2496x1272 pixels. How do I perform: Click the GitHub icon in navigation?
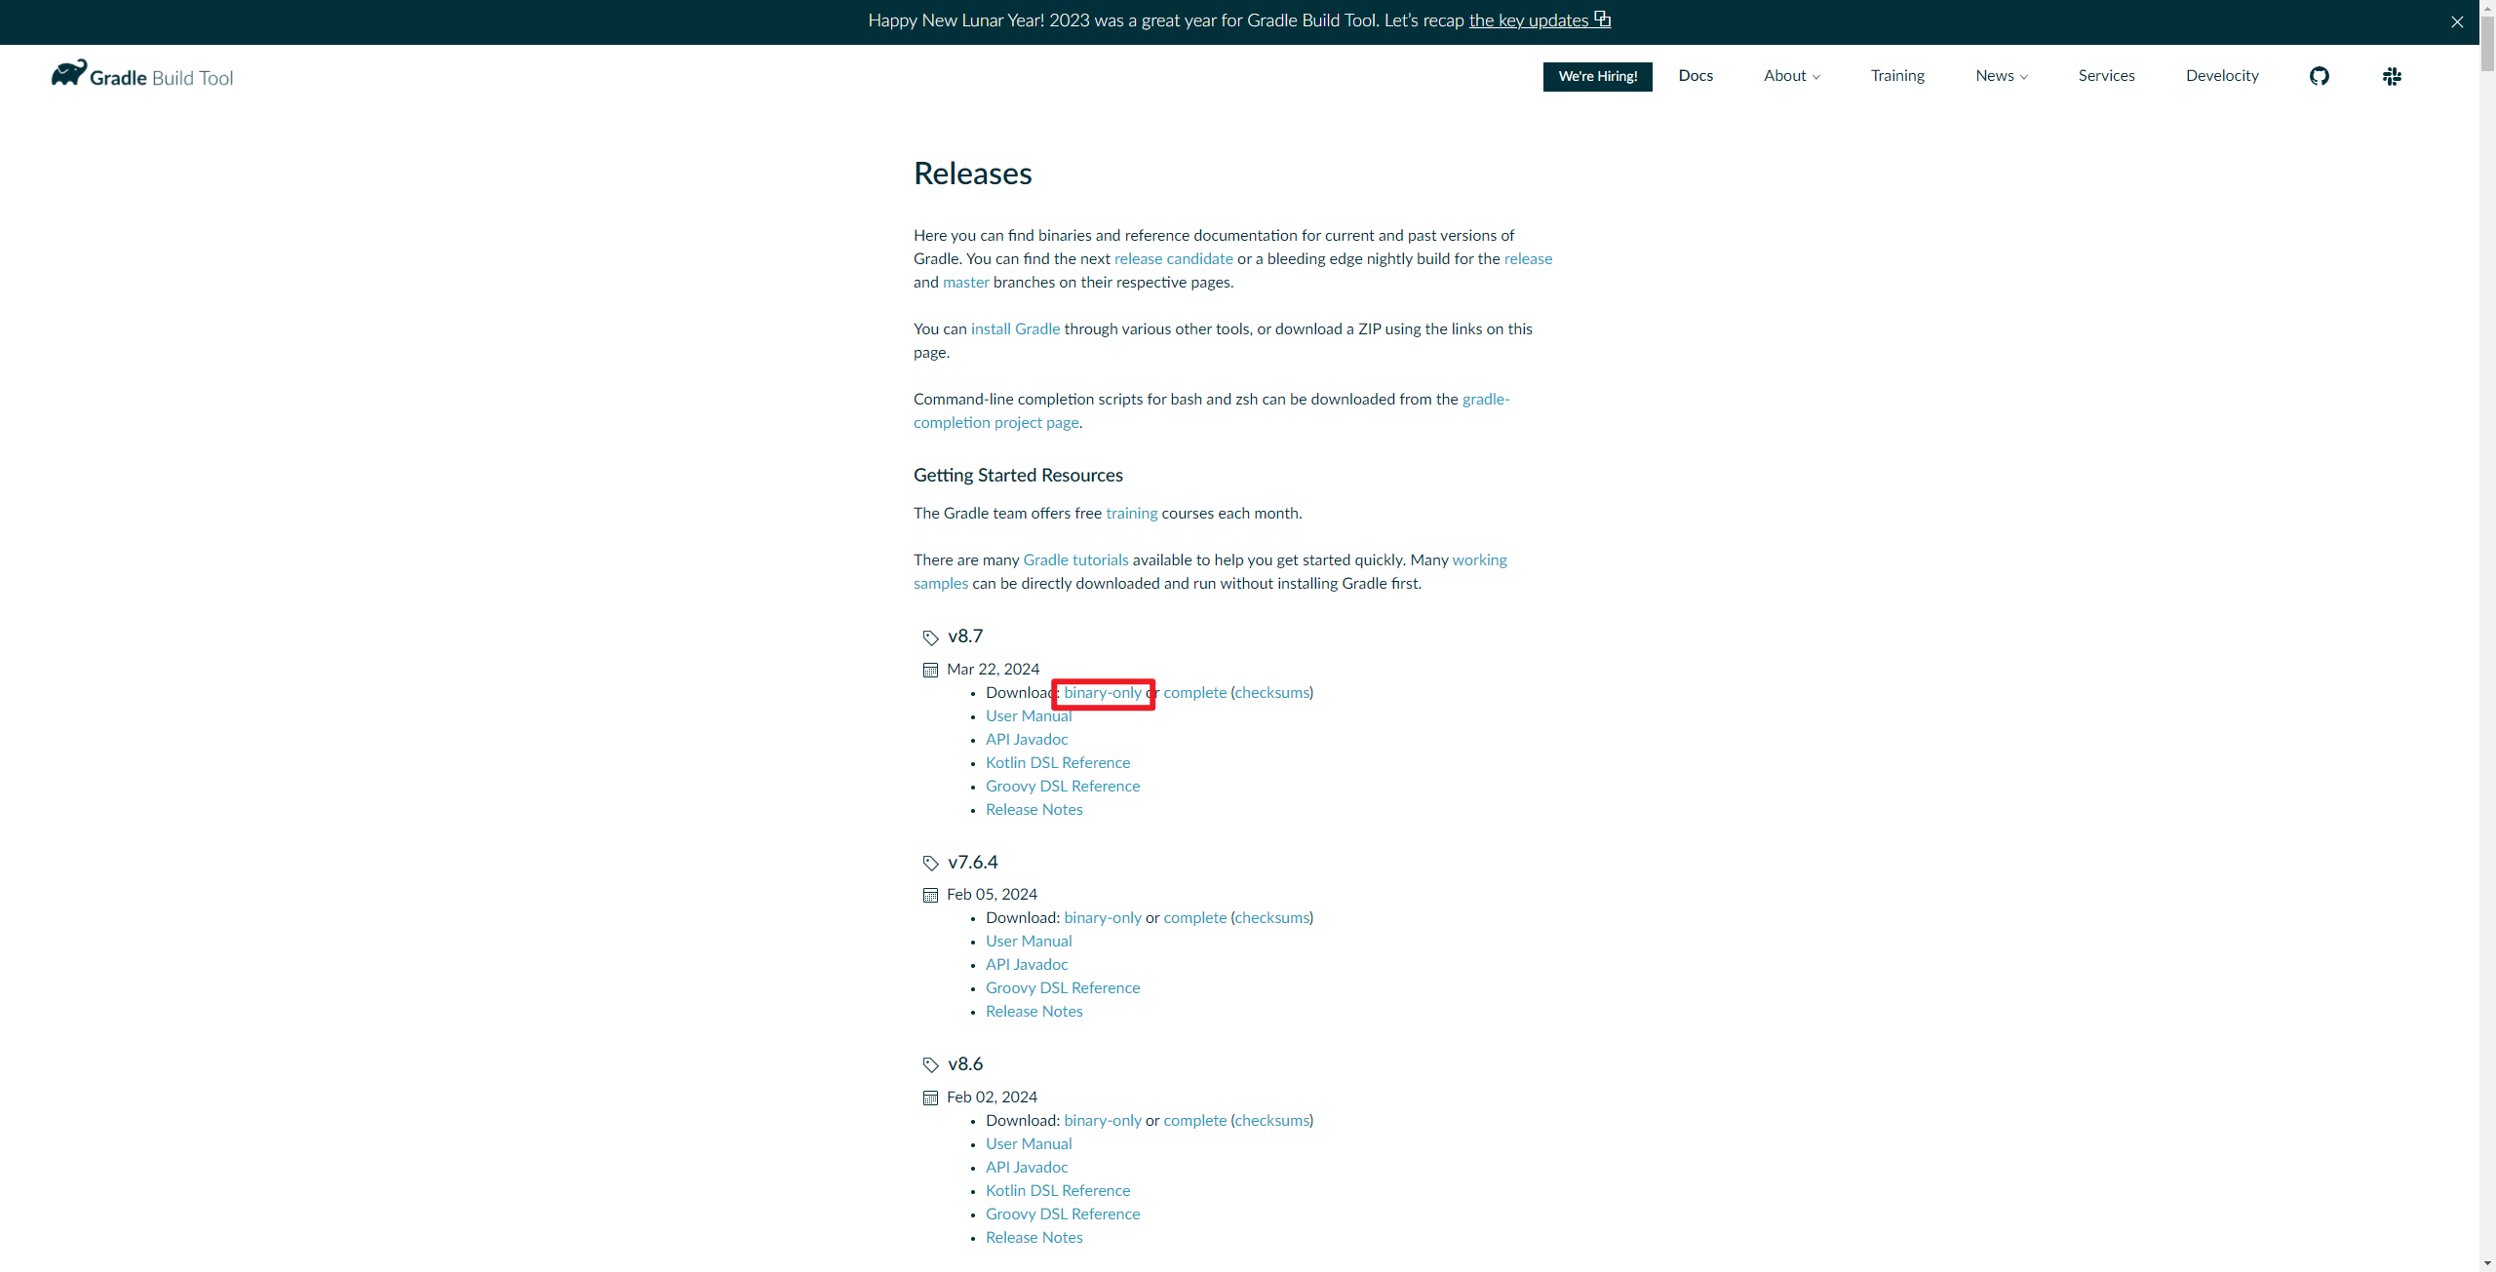pyautogui.click(x=2320, y=76)
